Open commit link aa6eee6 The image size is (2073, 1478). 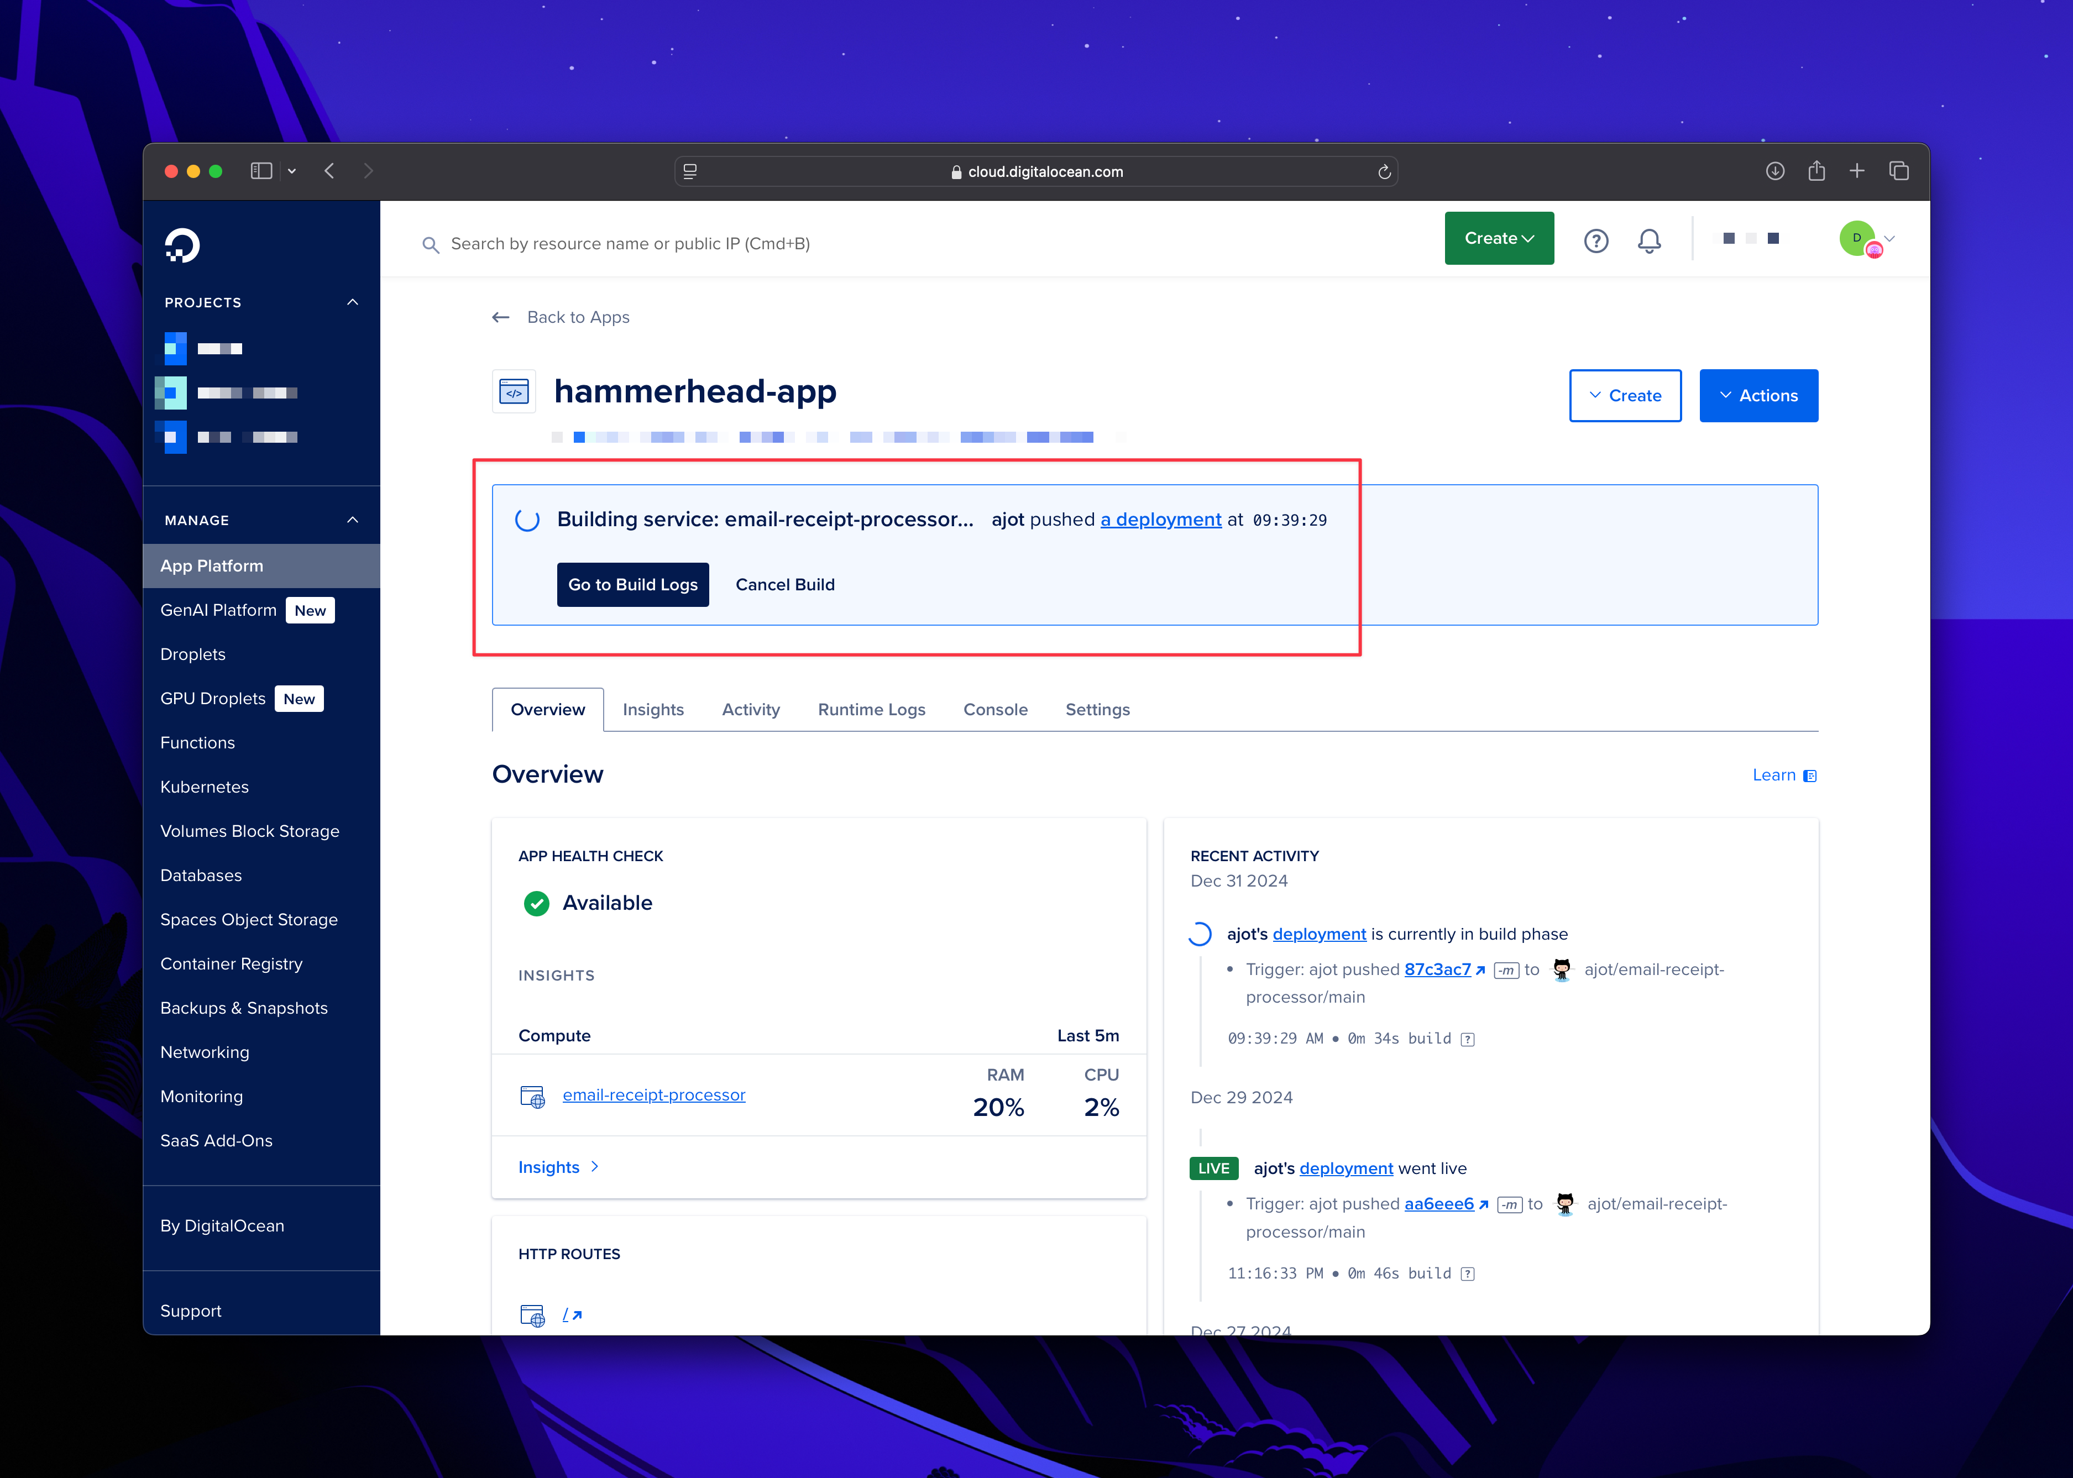click(x=1439, y=1205)
